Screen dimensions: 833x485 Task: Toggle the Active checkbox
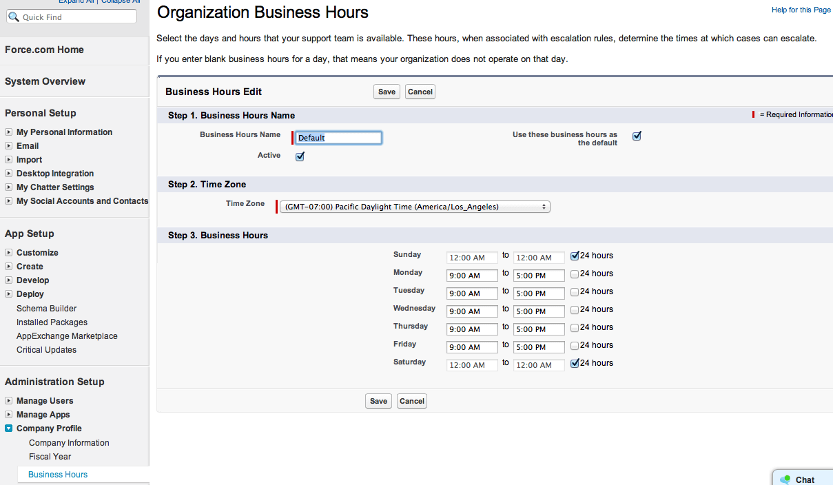click(299, 156)
